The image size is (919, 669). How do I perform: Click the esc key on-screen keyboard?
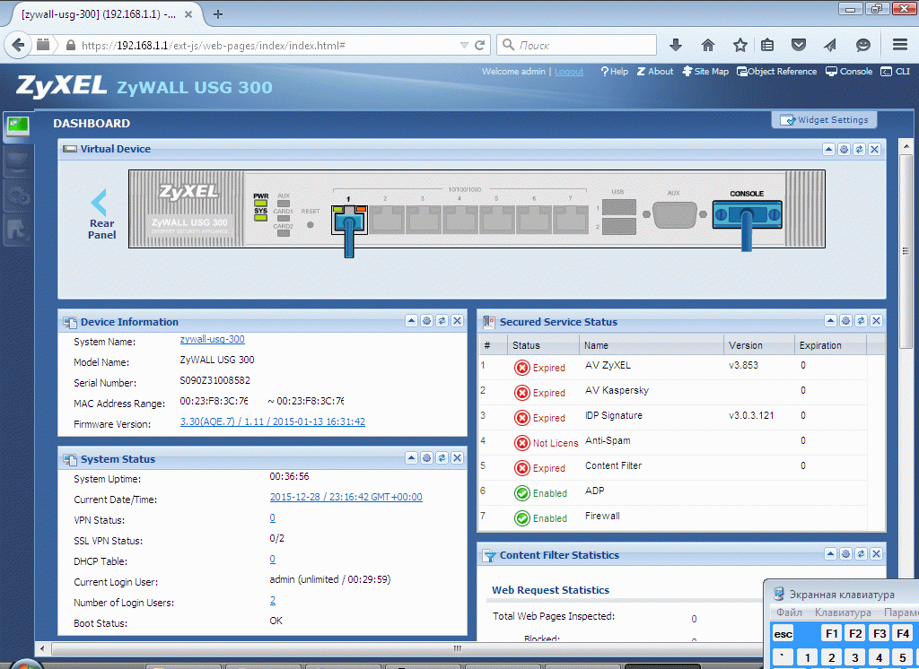click(x=783, y=633)
